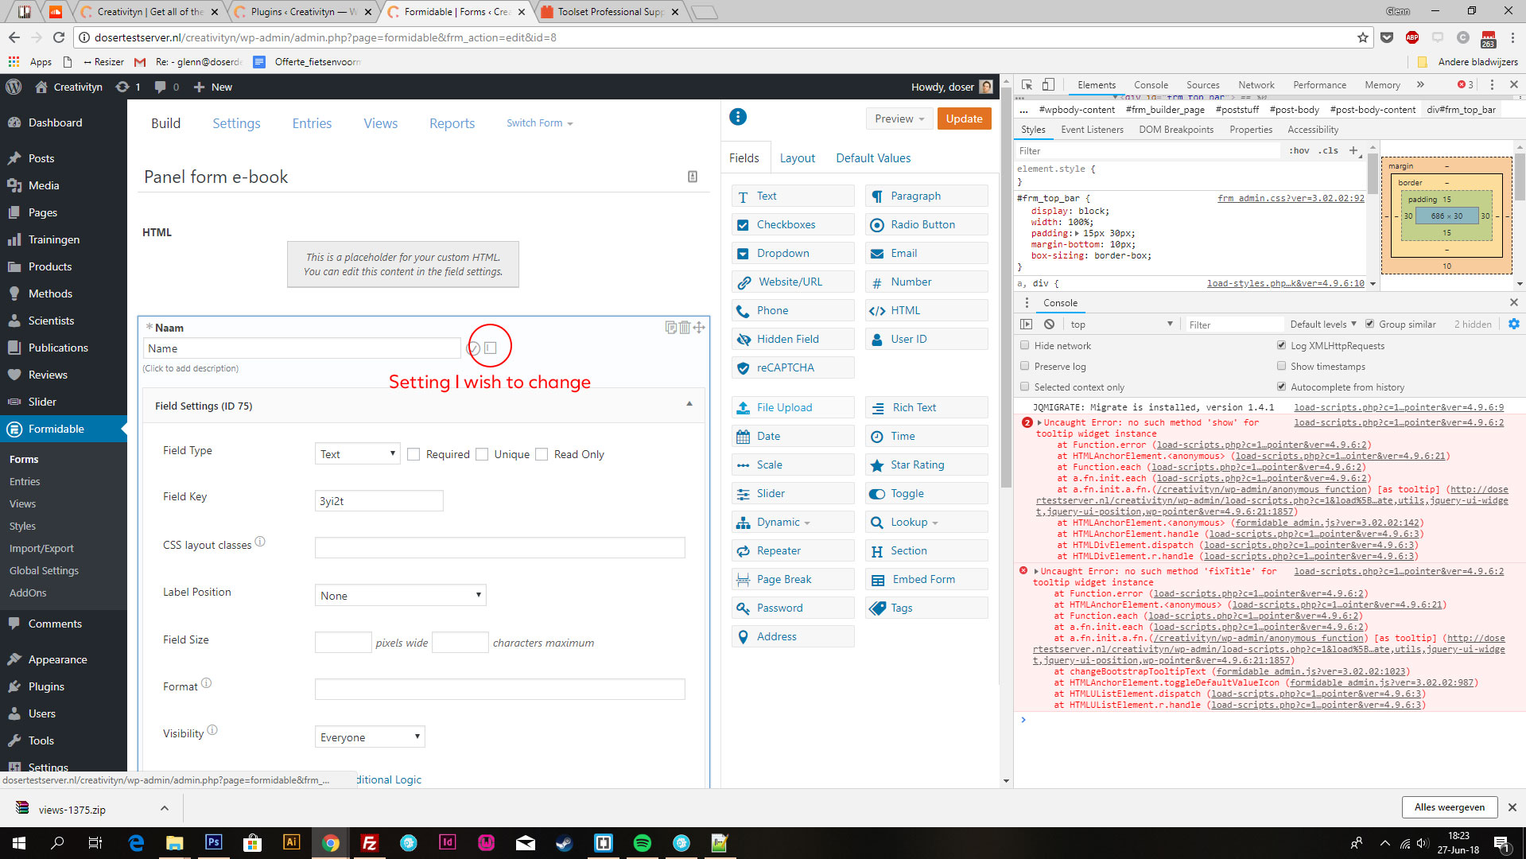Open the Layout tab in the fields sidebar

[797, 158]
